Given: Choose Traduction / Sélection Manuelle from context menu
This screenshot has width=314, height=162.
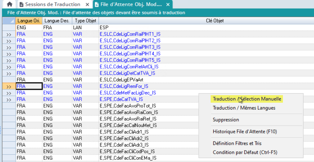Looking at the screenshot, I should [247, 99].
